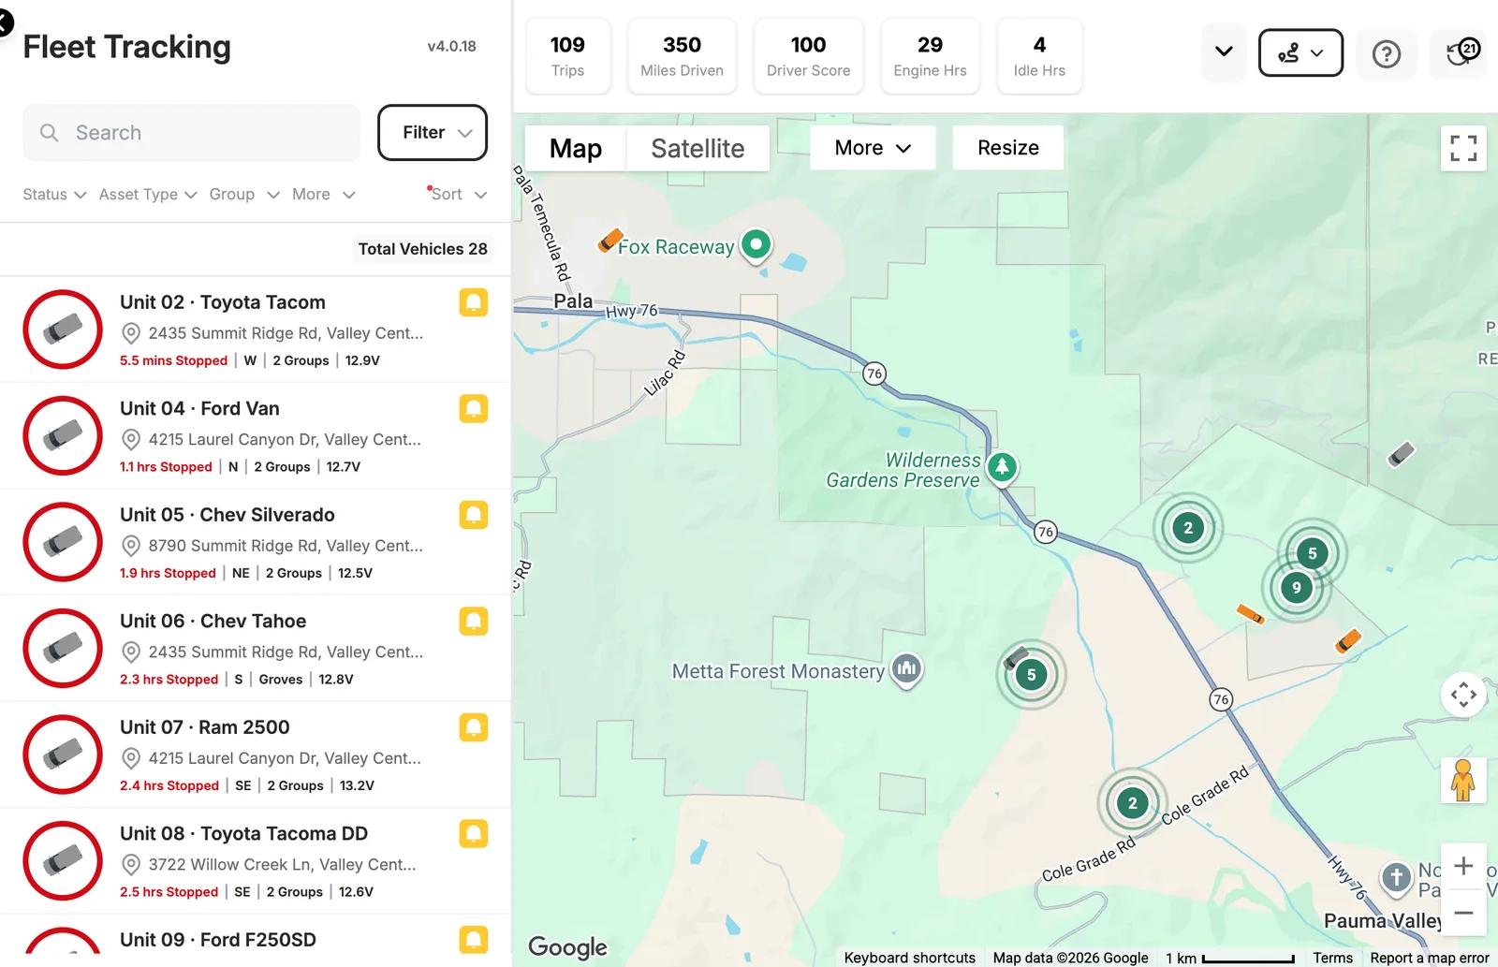Click Report a map error link

1430,958
